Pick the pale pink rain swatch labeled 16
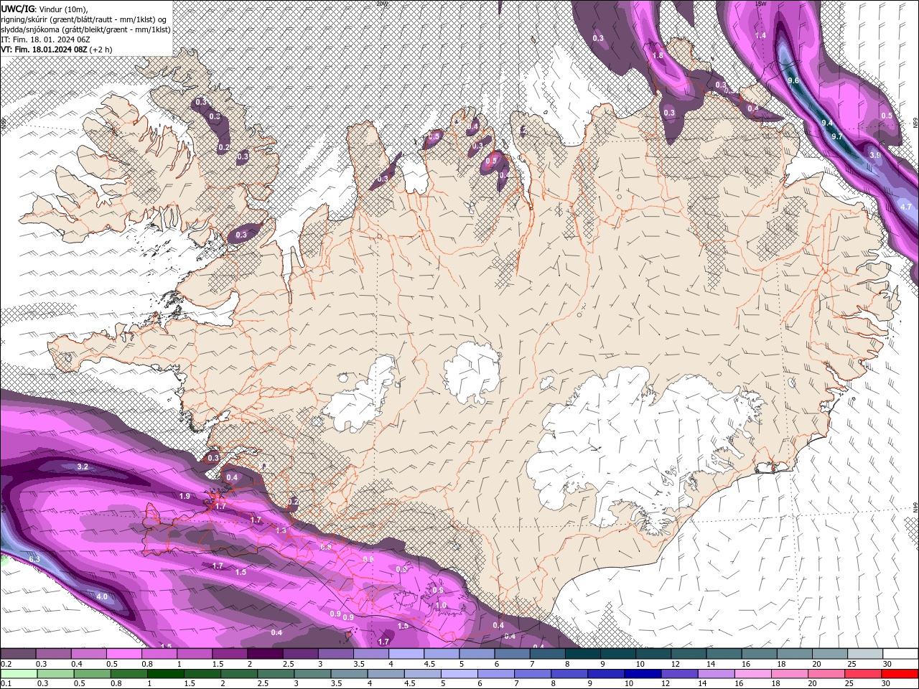This screenshot has height=689, width=919. (752, 673)
